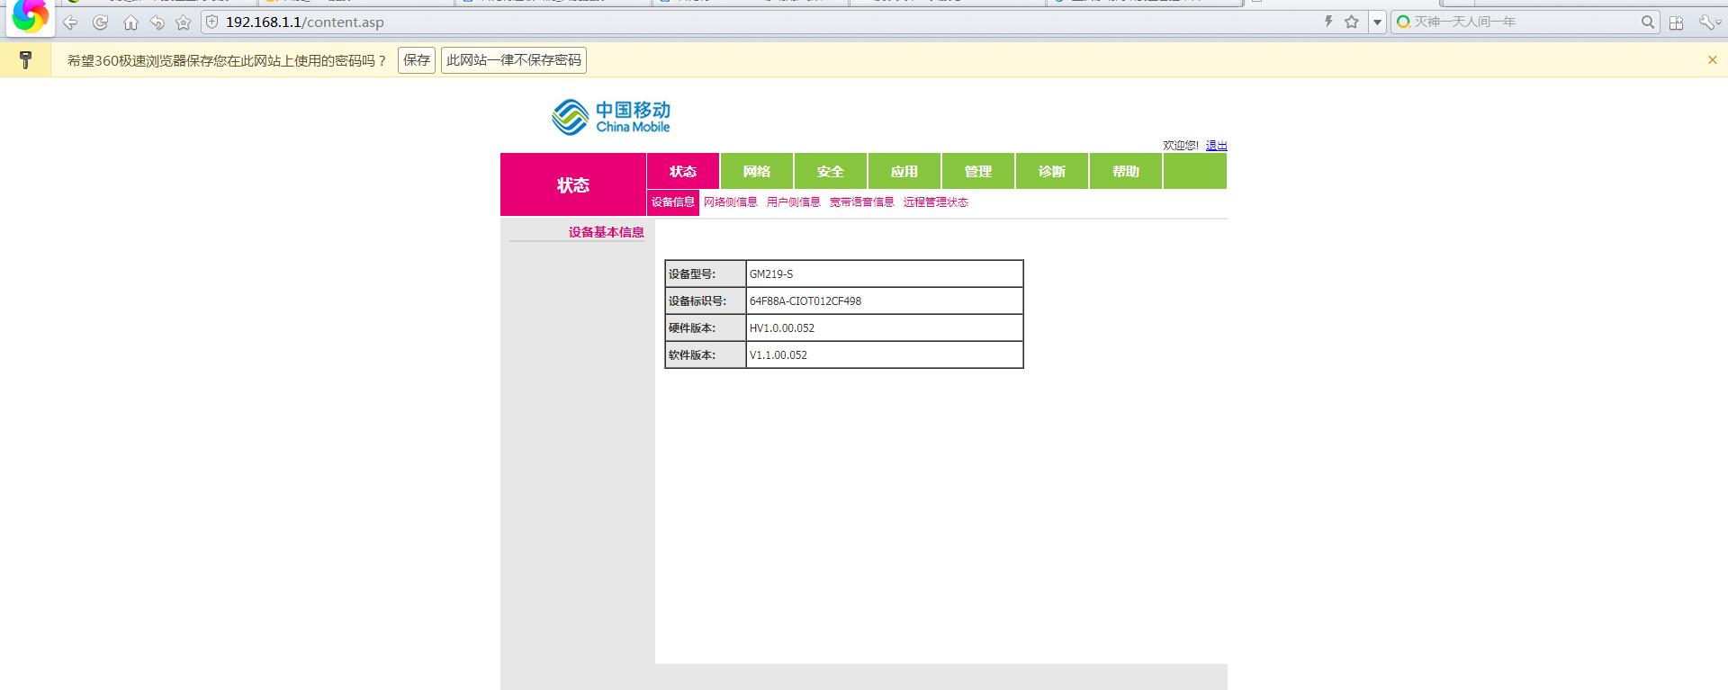The width and height of the screenshot is (1728, 690).
Task: Click the search magnifier icon
Action: tap(1647, 22)
